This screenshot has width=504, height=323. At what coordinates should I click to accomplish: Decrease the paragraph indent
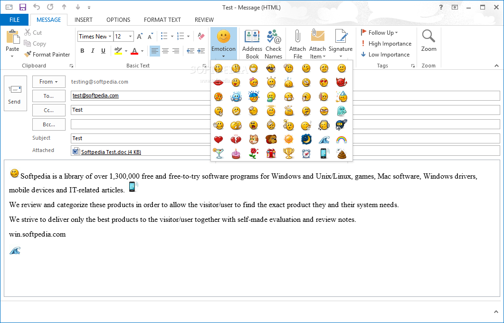click(190, 51)
